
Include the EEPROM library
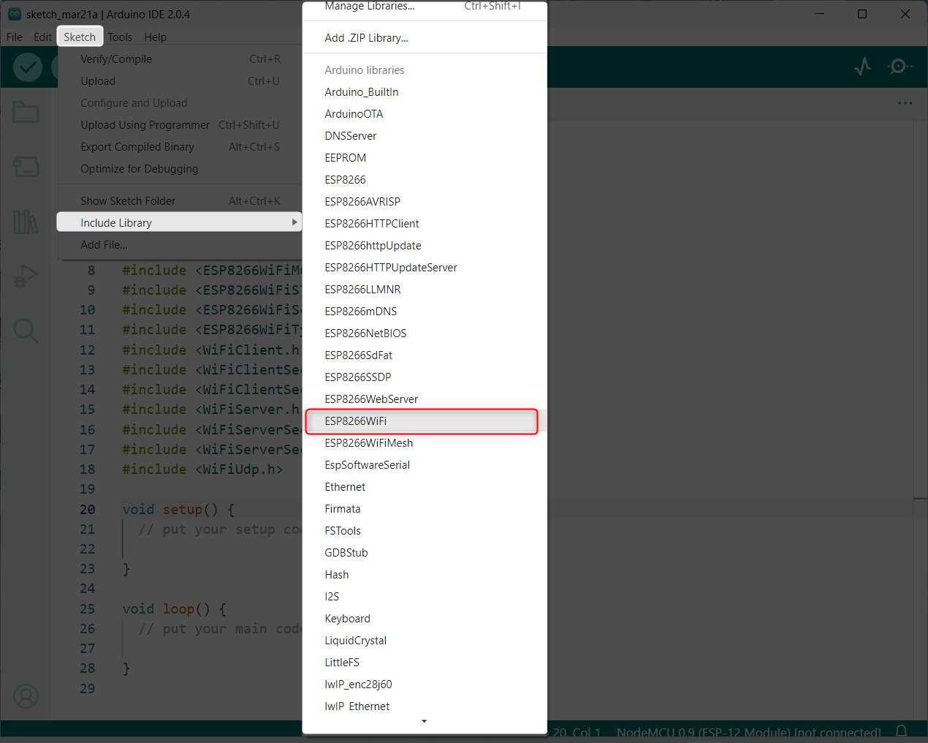(x=425, y=158)
